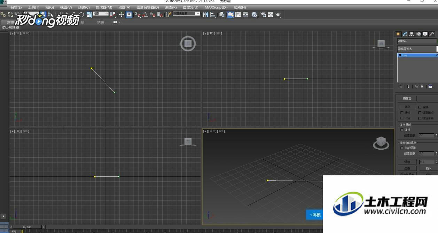Screen dimensions: 438x233
Task: Click the perspective viewport ViewCube
Action: pos(381,143)
